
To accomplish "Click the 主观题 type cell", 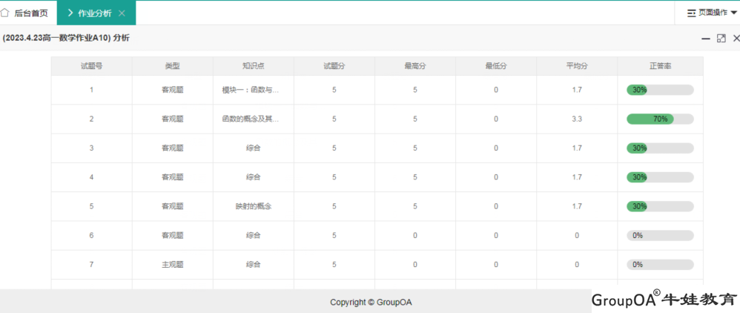I will point(172,264).
